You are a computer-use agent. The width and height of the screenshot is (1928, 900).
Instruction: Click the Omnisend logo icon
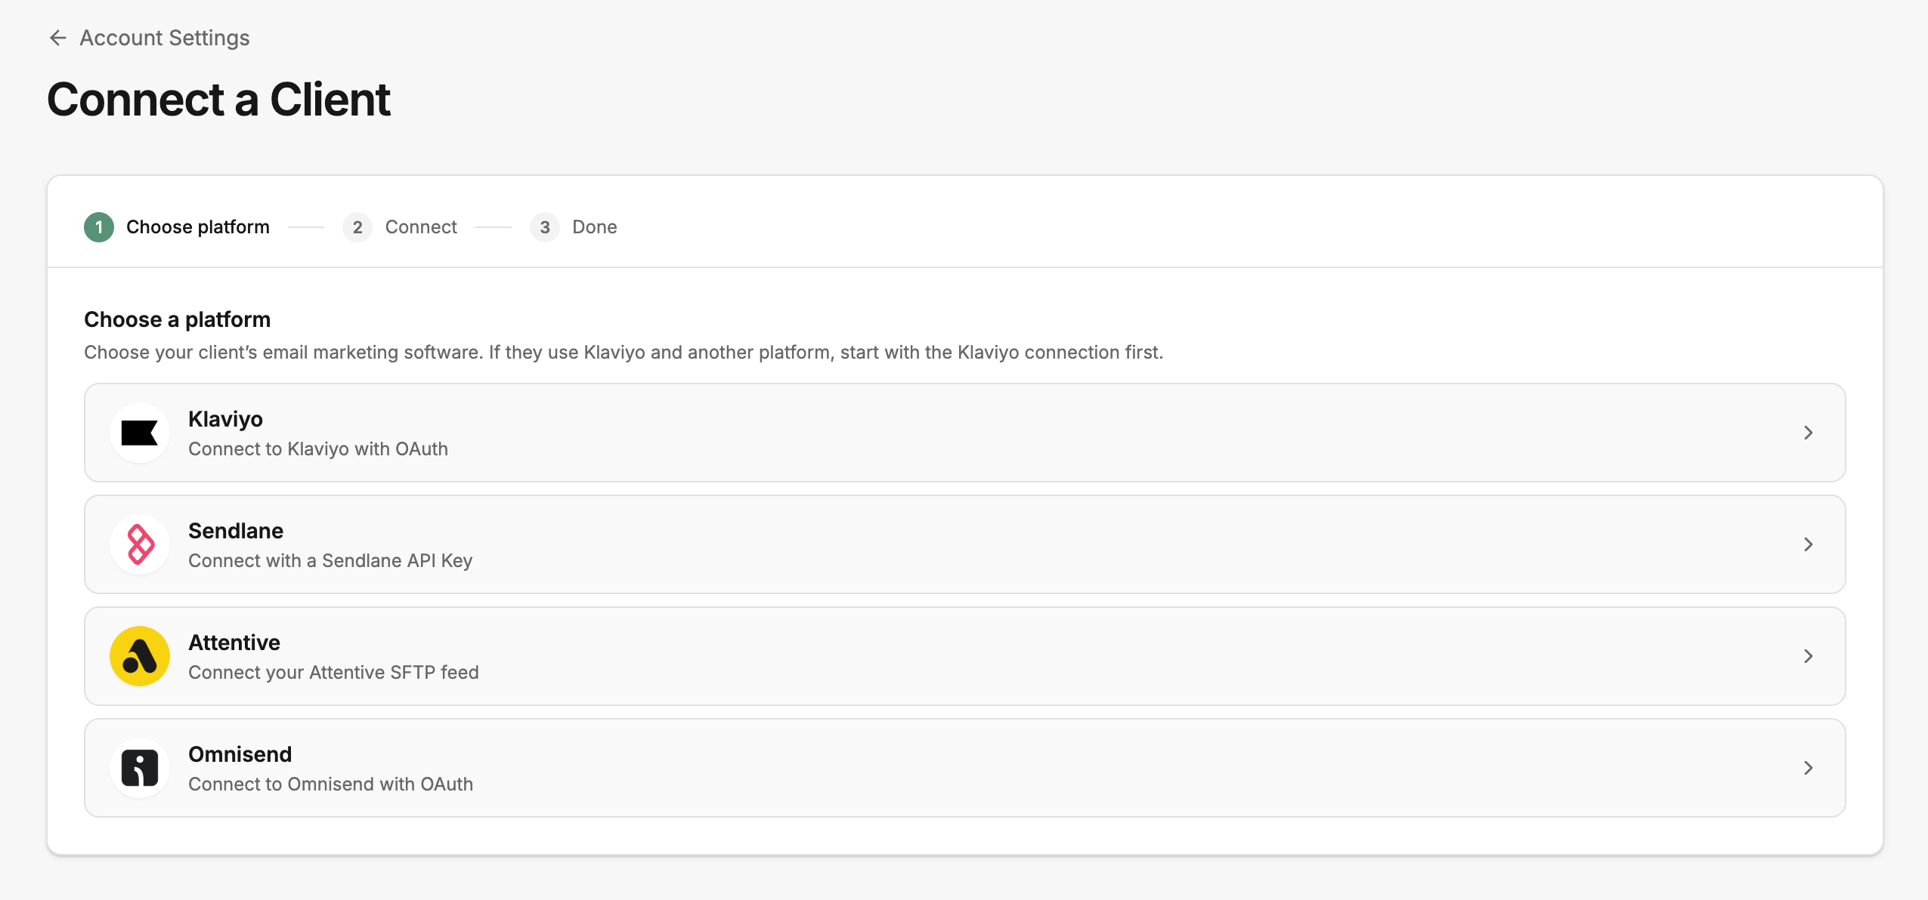coord(140,768)
